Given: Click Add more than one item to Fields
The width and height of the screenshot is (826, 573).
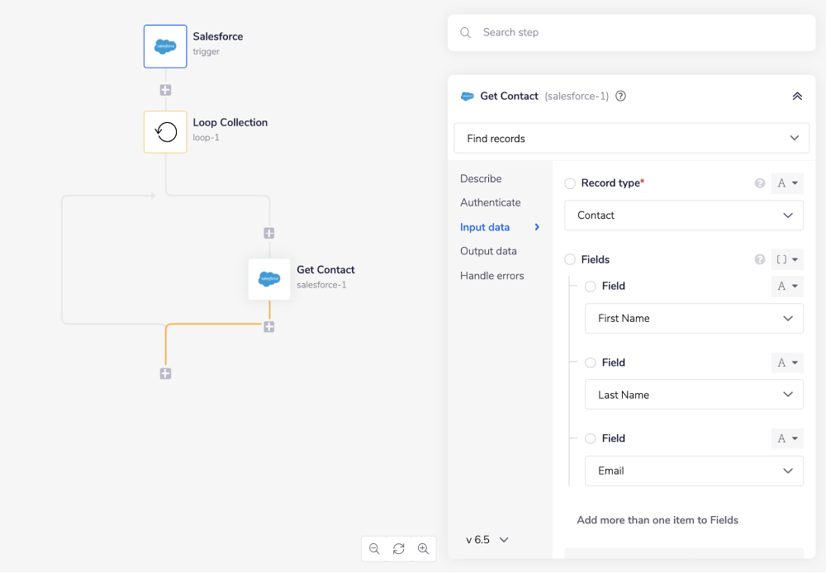Looking at the screenshot, I should [656, 520].
